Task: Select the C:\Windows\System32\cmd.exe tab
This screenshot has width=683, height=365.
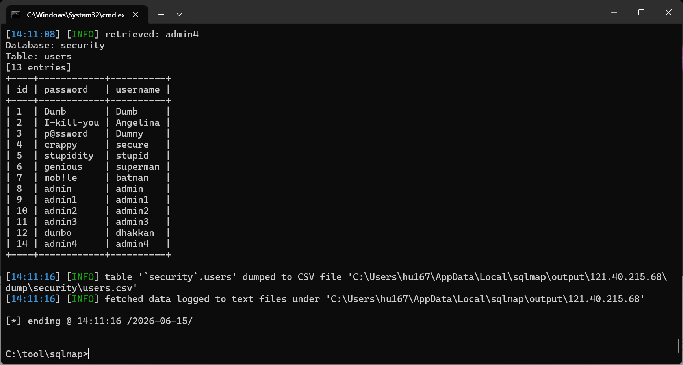Action: click(x=77, y=15)
